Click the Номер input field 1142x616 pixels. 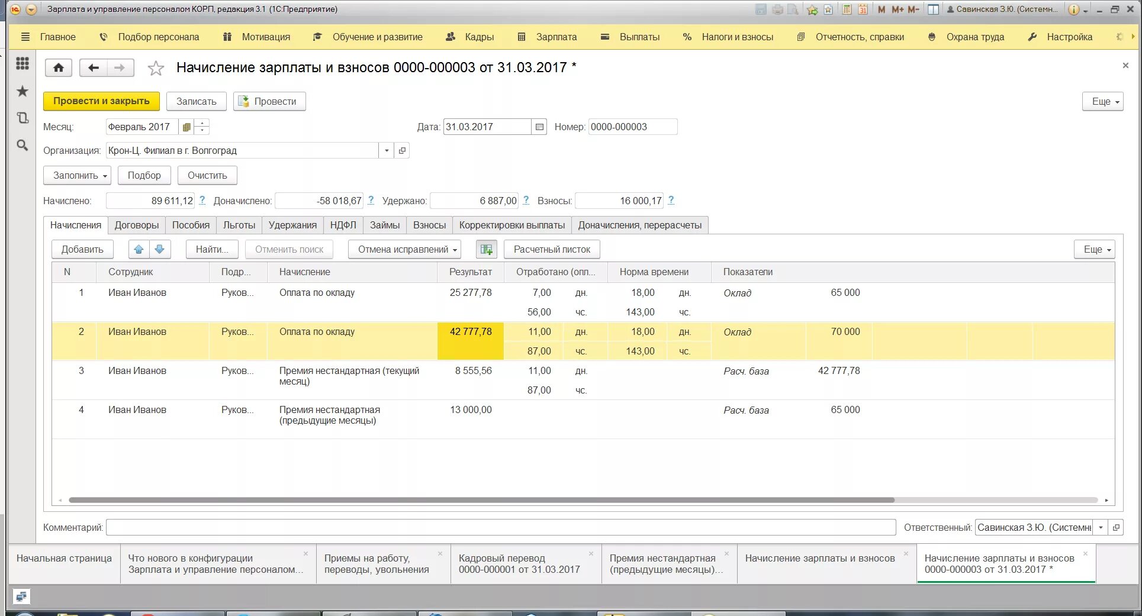pyautogui.click(x=633, y=127)
